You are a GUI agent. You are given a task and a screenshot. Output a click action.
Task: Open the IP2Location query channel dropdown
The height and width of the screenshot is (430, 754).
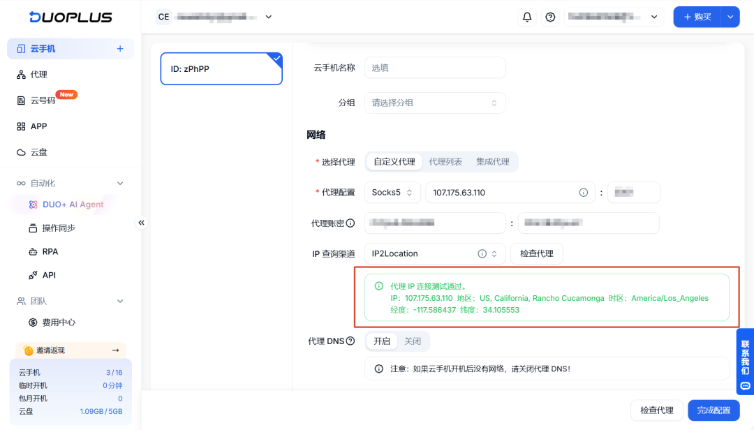pyautogui.click(x=435, y=253)
